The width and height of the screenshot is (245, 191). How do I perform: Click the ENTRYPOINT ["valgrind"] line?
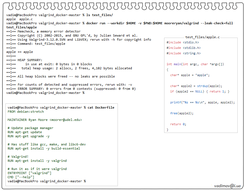(29, 173)
